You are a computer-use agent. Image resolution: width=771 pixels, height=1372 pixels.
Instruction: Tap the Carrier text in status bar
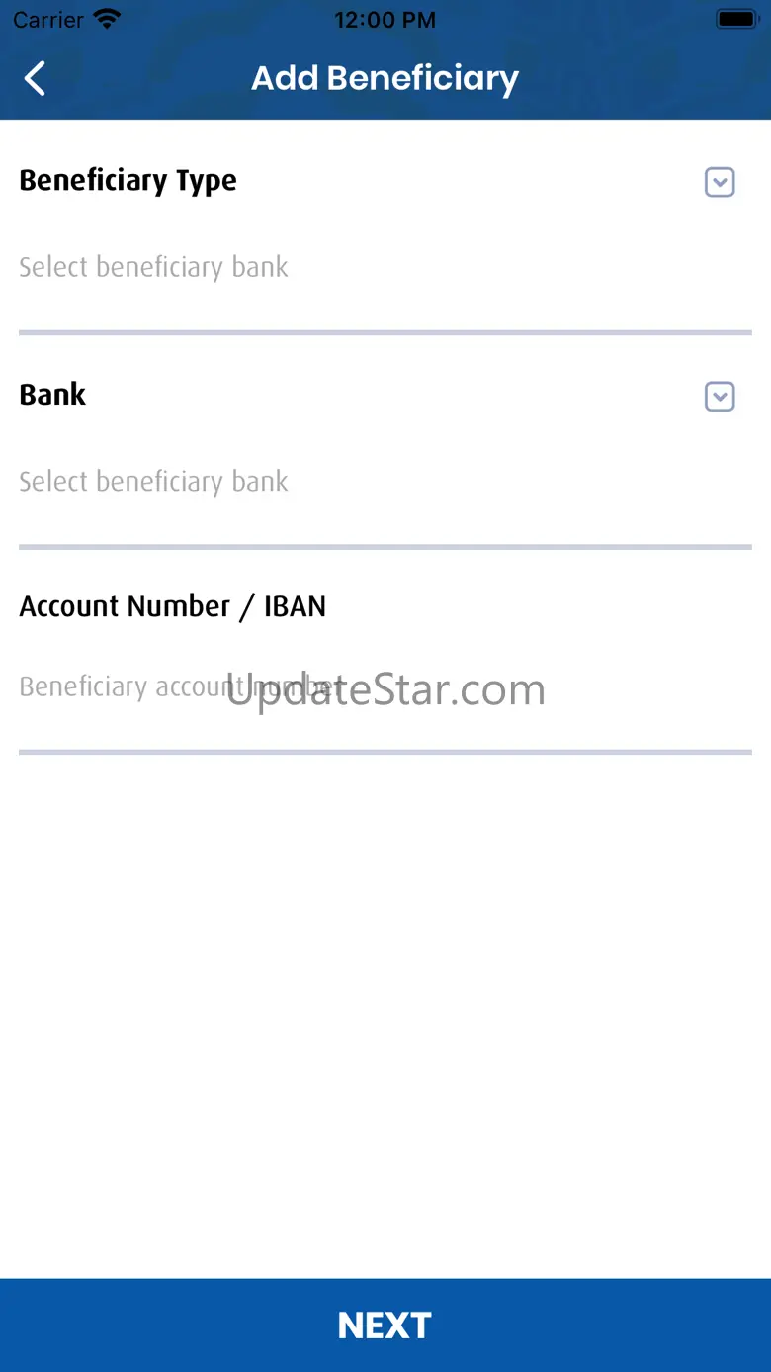pos(48,19)
